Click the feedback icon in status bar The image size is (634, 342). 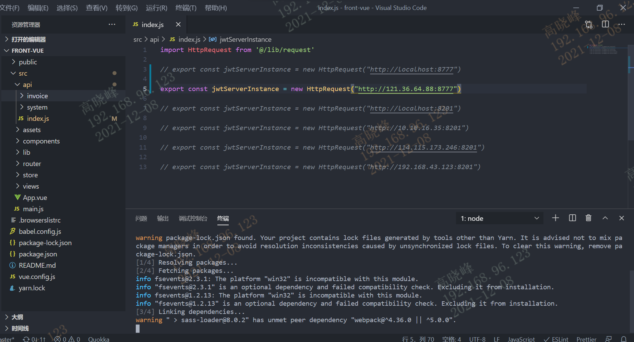(x=609, y=339)
